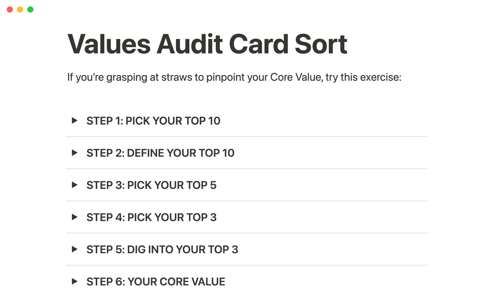Select the divider between Step 3 and Step 4
Screen dimensions: 494x308
(x=247, y=201)
